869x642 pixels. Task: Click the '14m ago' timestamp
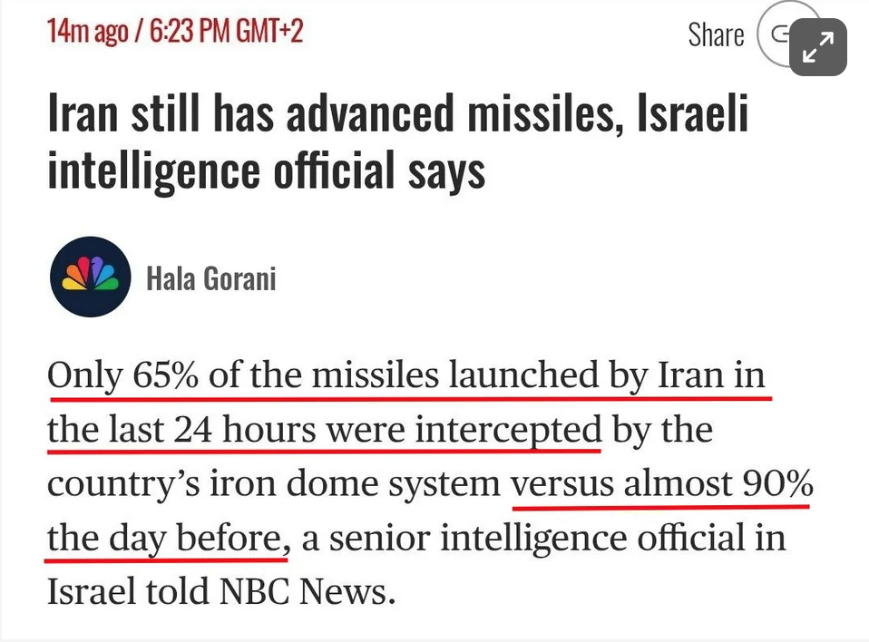[x=88, y=31]
